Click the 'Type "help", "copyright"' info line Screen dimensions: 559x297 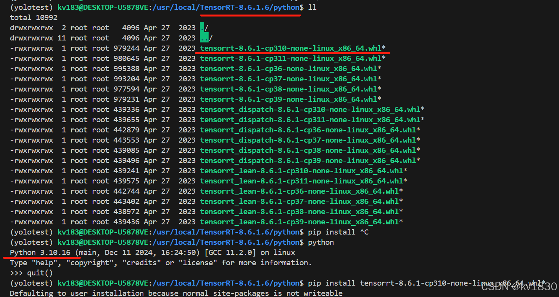tap(161, 263)
